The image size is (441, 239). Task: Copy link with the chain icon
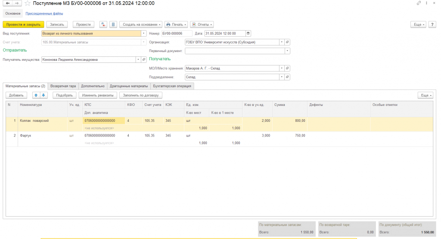click(x=419, y=3)
